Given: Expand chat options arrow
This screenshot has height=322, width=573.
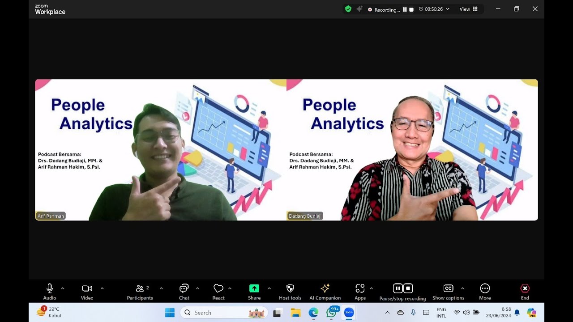Looking at the screenshot, I should click(197, 288).
